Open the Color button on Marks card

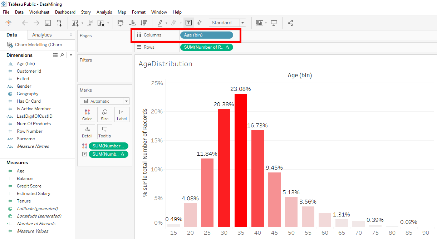click(87, 114)
